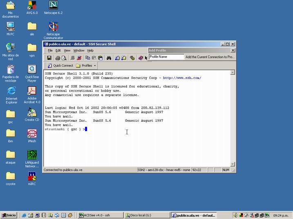Click the 09:24 p.m. system clock
Image resolution: width=293 pixels, height=219 pixels.
click(x=281, y=215)
